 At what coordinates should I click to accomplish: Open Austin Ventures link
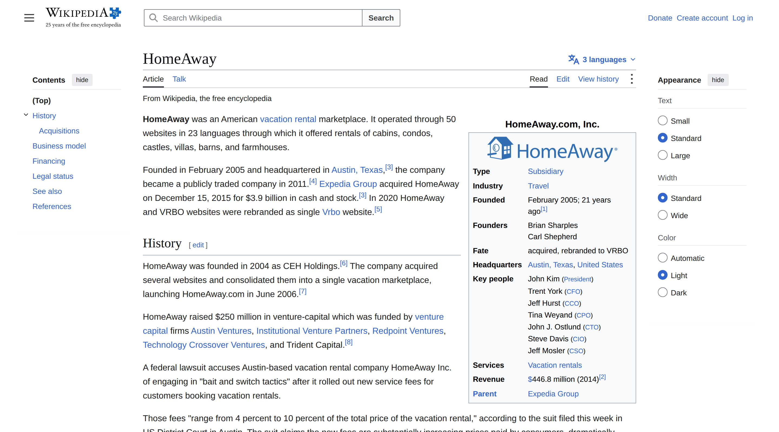click(221, 331)
